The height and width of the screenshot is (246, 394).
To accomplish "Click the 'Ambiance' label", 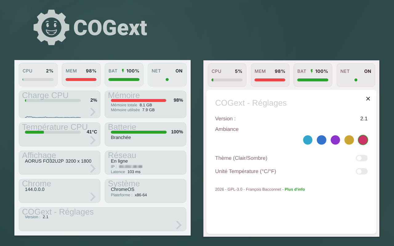I will click(227, 129).
